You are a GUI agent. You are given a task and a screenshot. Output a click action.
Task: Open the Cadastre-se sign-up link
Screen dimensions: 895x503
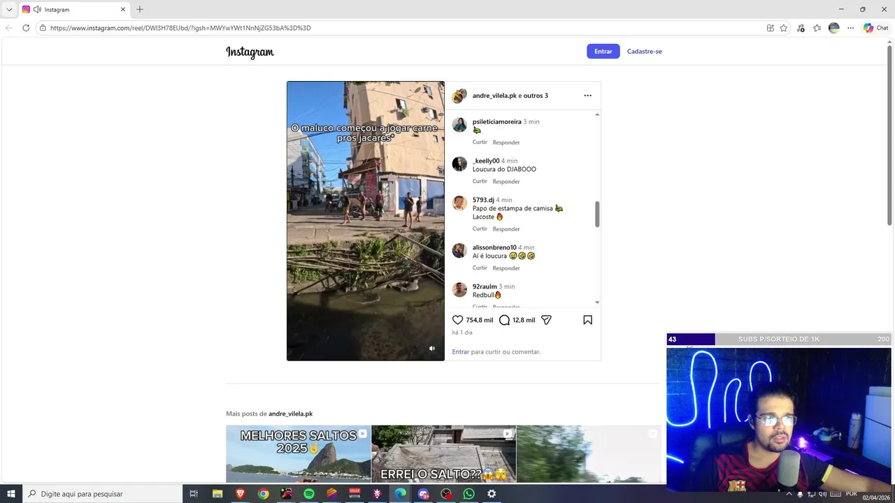pos(644,51)
